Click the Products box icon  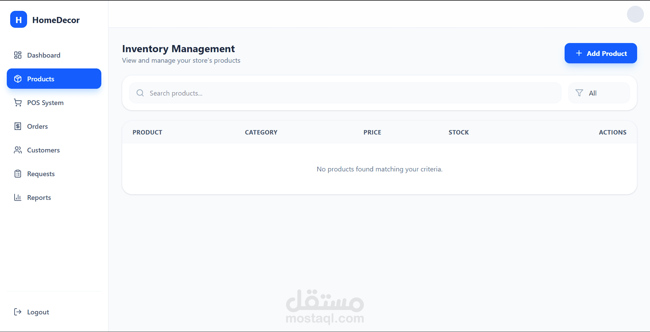18,79
